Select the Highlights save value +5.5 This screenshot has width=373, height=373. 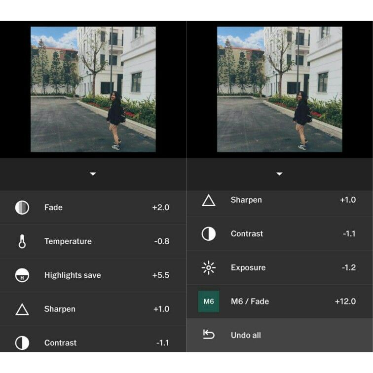pos(161,275)
